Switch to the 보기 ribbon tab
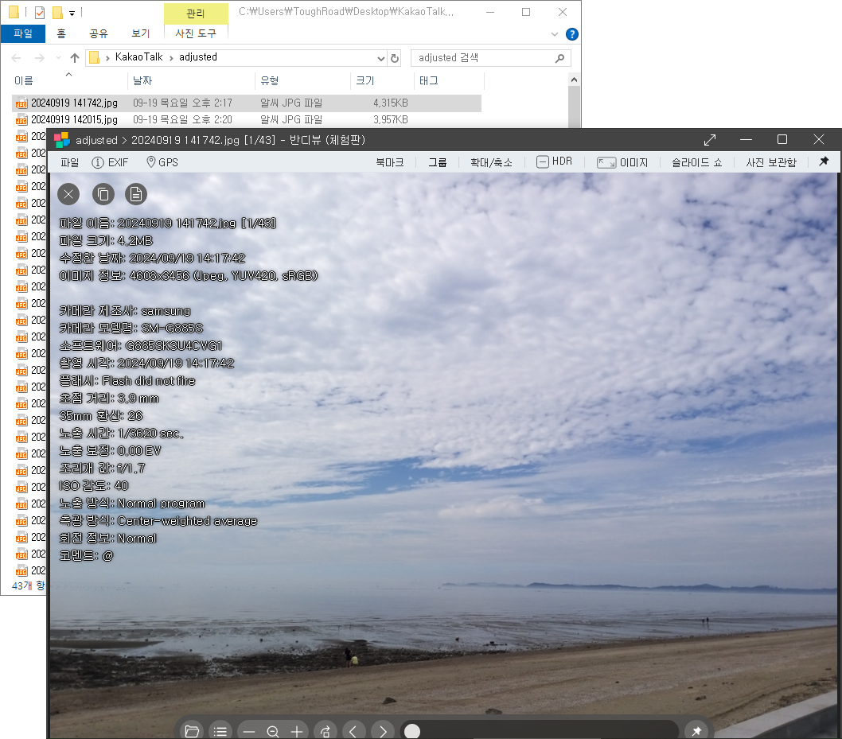 141,33
